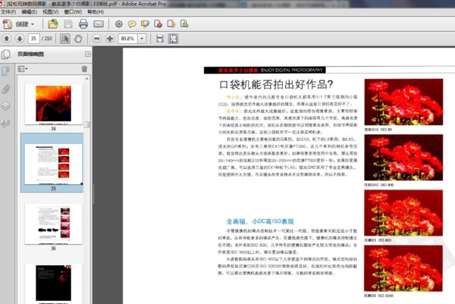Open the 窗口(W) menu
This screenshot has height=304, width=455.
click(x=73, y=12)
